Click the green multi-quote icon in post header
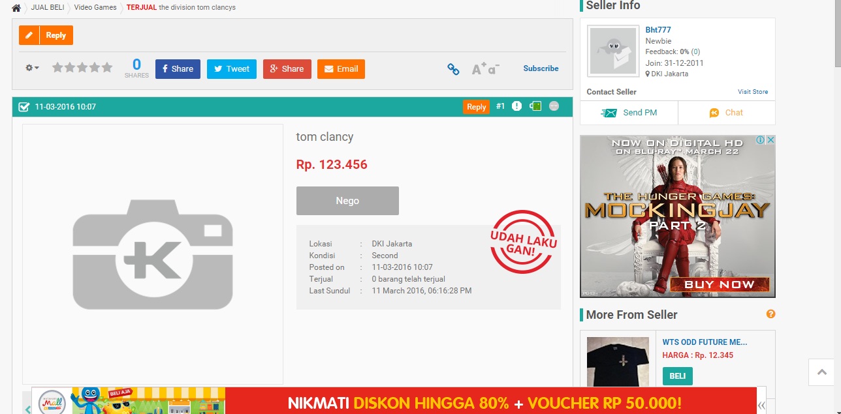The width and height of the screenshot is (841, 414). tap(535, 106)
